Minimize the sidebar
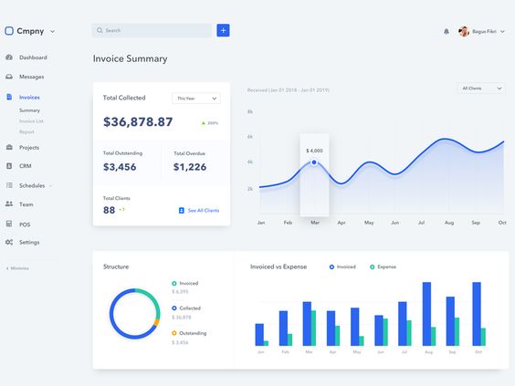 click(x=17, y=268)
